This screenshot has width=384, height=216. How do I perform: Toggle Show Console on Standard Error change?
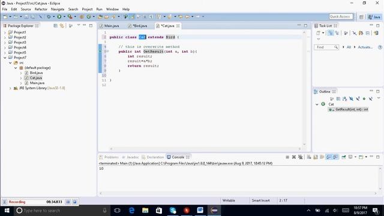coord(335,157)
